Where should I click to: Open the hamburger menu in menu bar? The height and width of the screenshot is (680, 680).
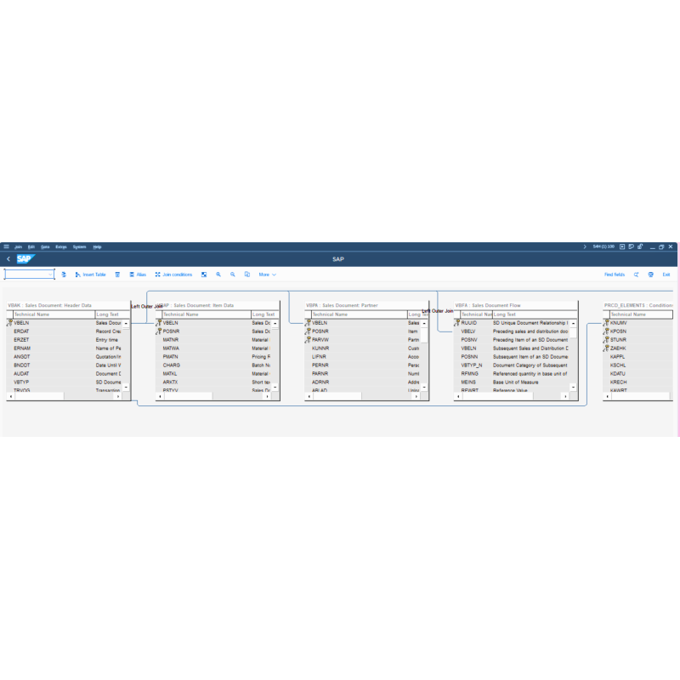coord(6,246)
